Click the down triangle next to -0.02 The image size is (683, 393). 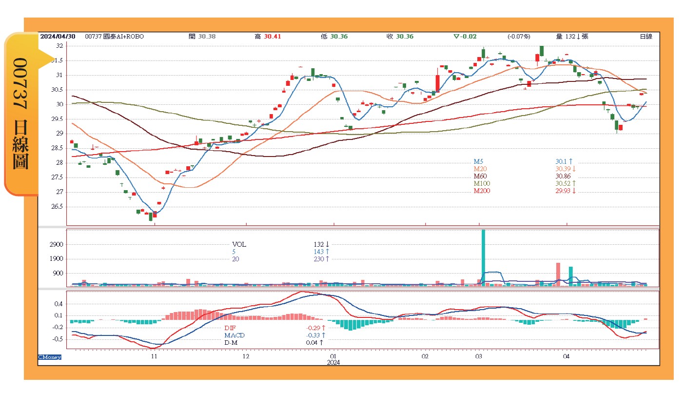(456, 37)
